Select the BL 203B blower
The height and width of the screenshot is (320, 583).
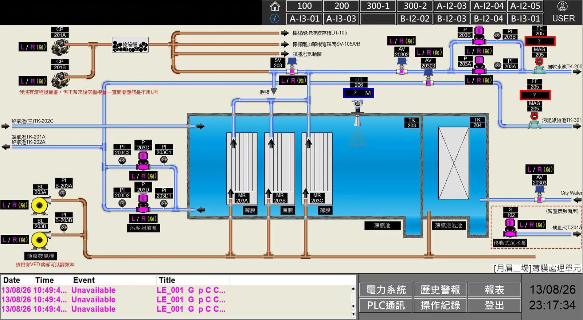tap(40, 240)
